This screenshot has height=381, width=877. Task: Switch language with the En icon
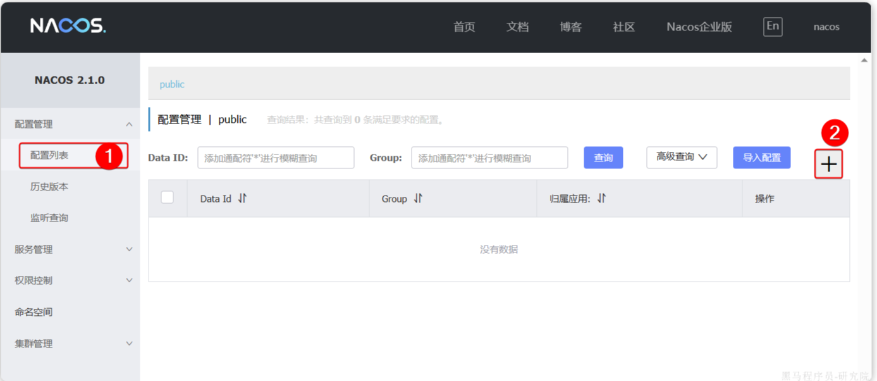point(772,27)
